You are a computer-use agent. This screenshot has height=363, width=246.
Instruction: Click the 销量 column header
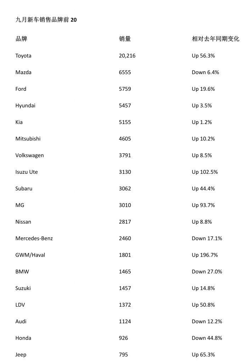pyautogui.click(x=125, y=39)
